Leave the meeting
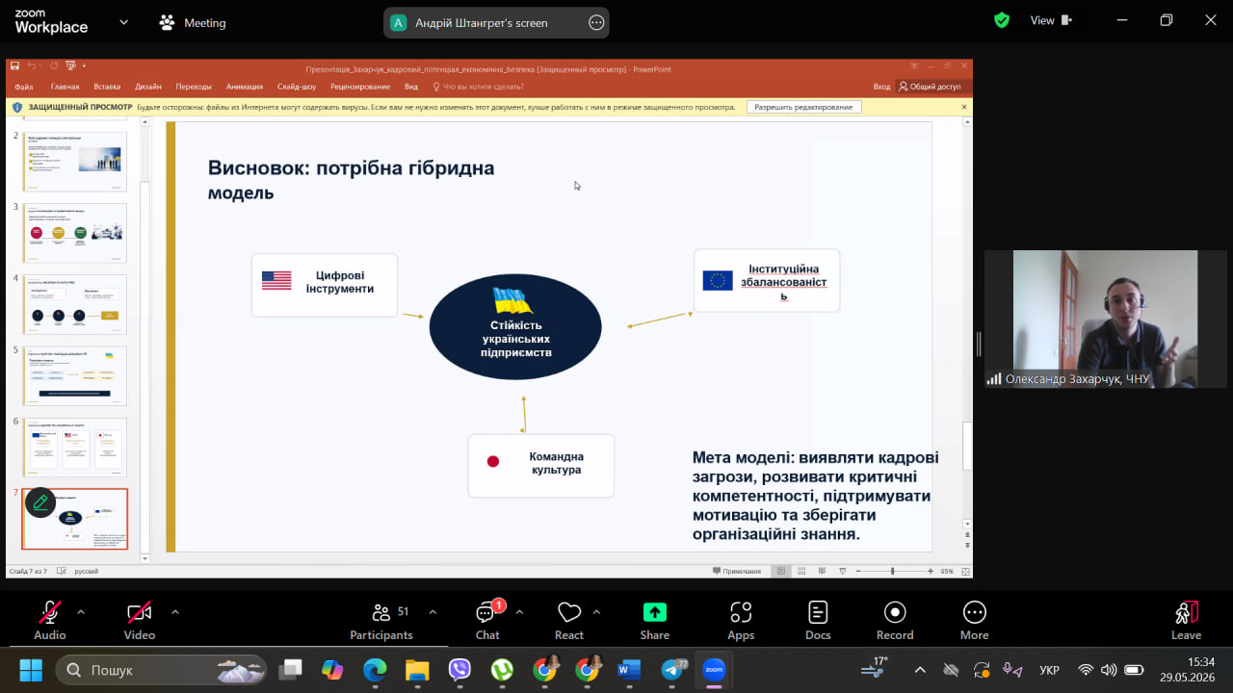1233x693 pixels. pyautogui.click(x=1186, y=620)
